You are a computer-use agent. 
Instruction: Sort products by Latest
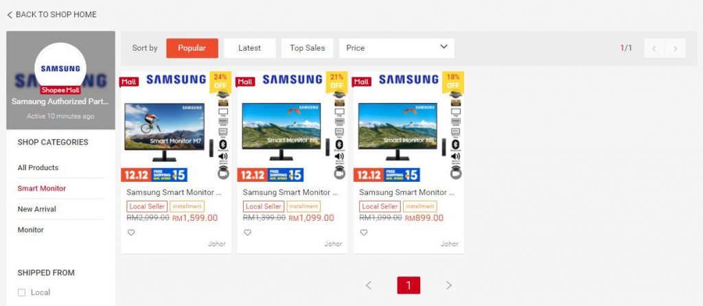(250, 48)
